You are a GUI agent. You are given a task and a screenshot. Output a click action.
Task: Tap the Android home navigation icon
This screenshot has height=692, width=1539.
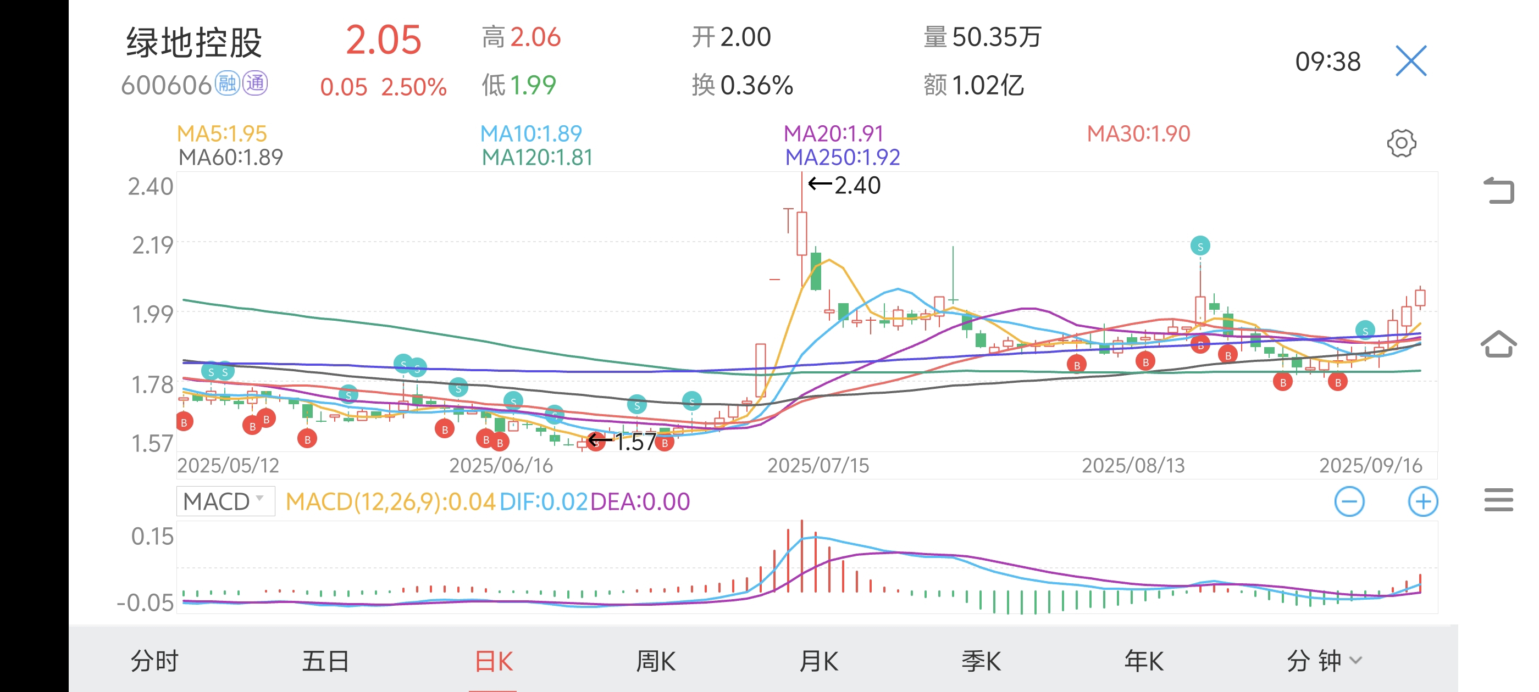pos(1498,344)
